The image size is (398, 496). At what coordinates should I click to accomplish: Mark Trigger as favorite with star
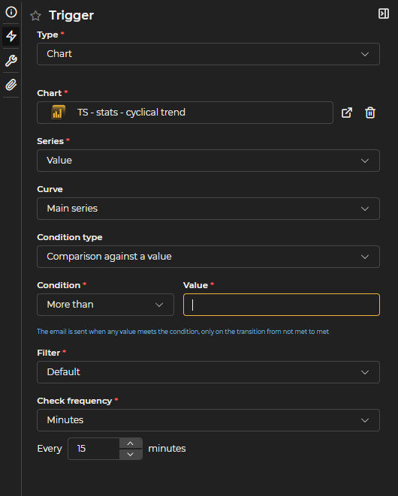coord(36,16)
